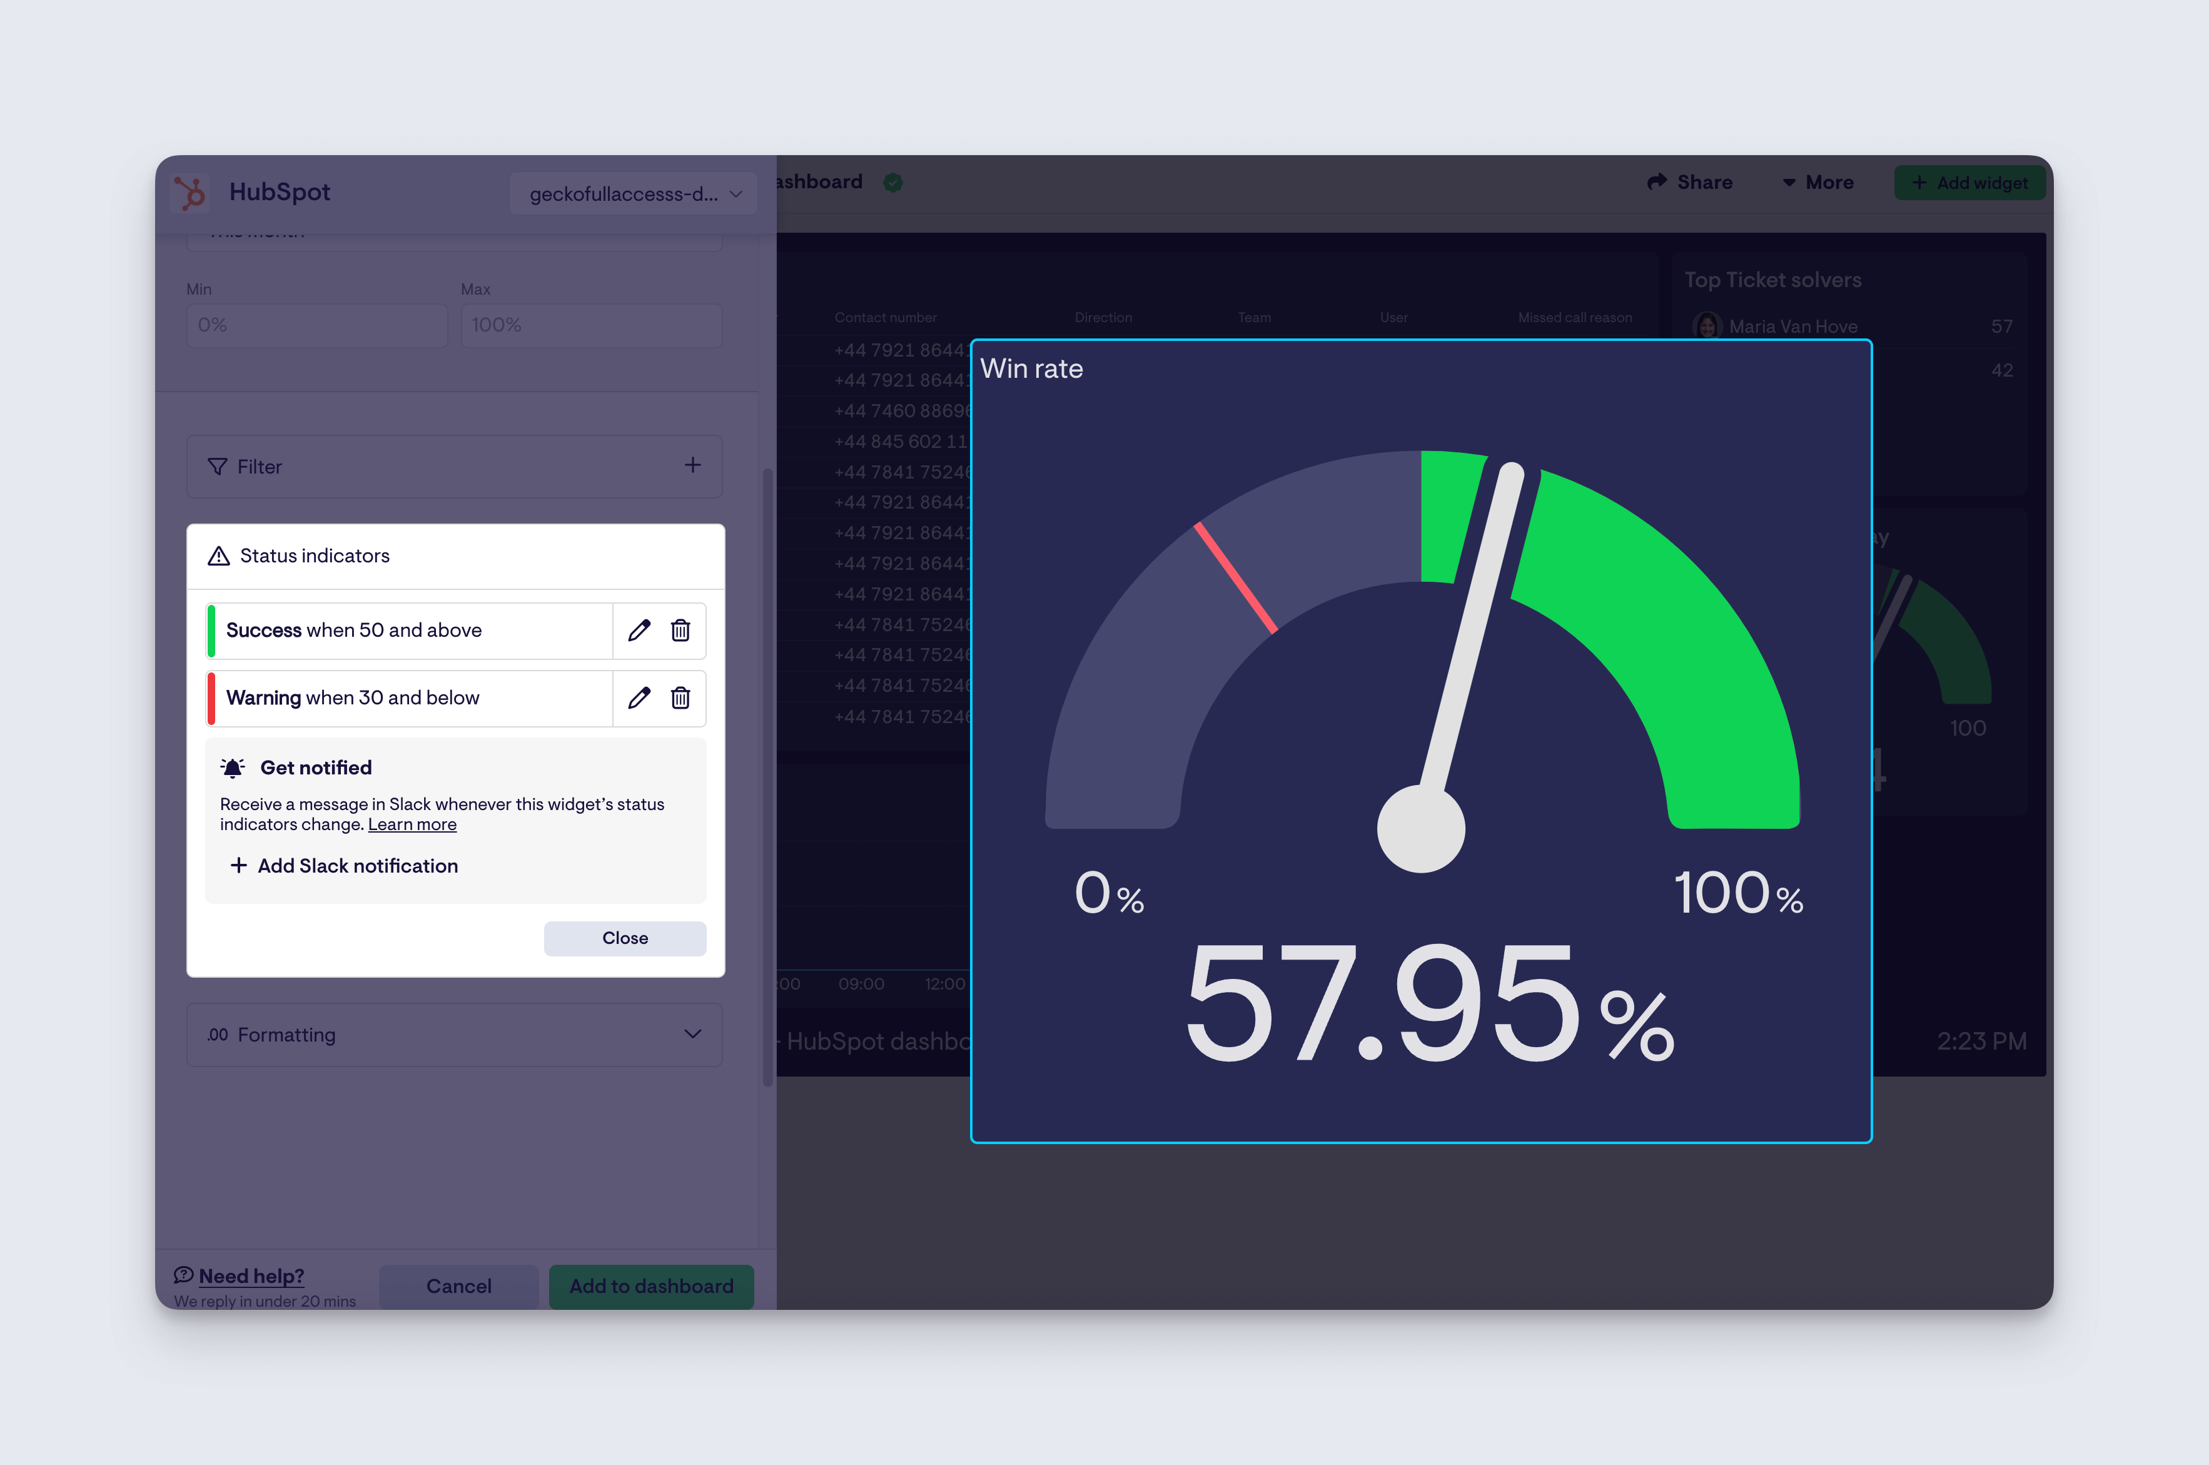Click the left panel scrollbar

pyautogui.click(x=768, y=778)
